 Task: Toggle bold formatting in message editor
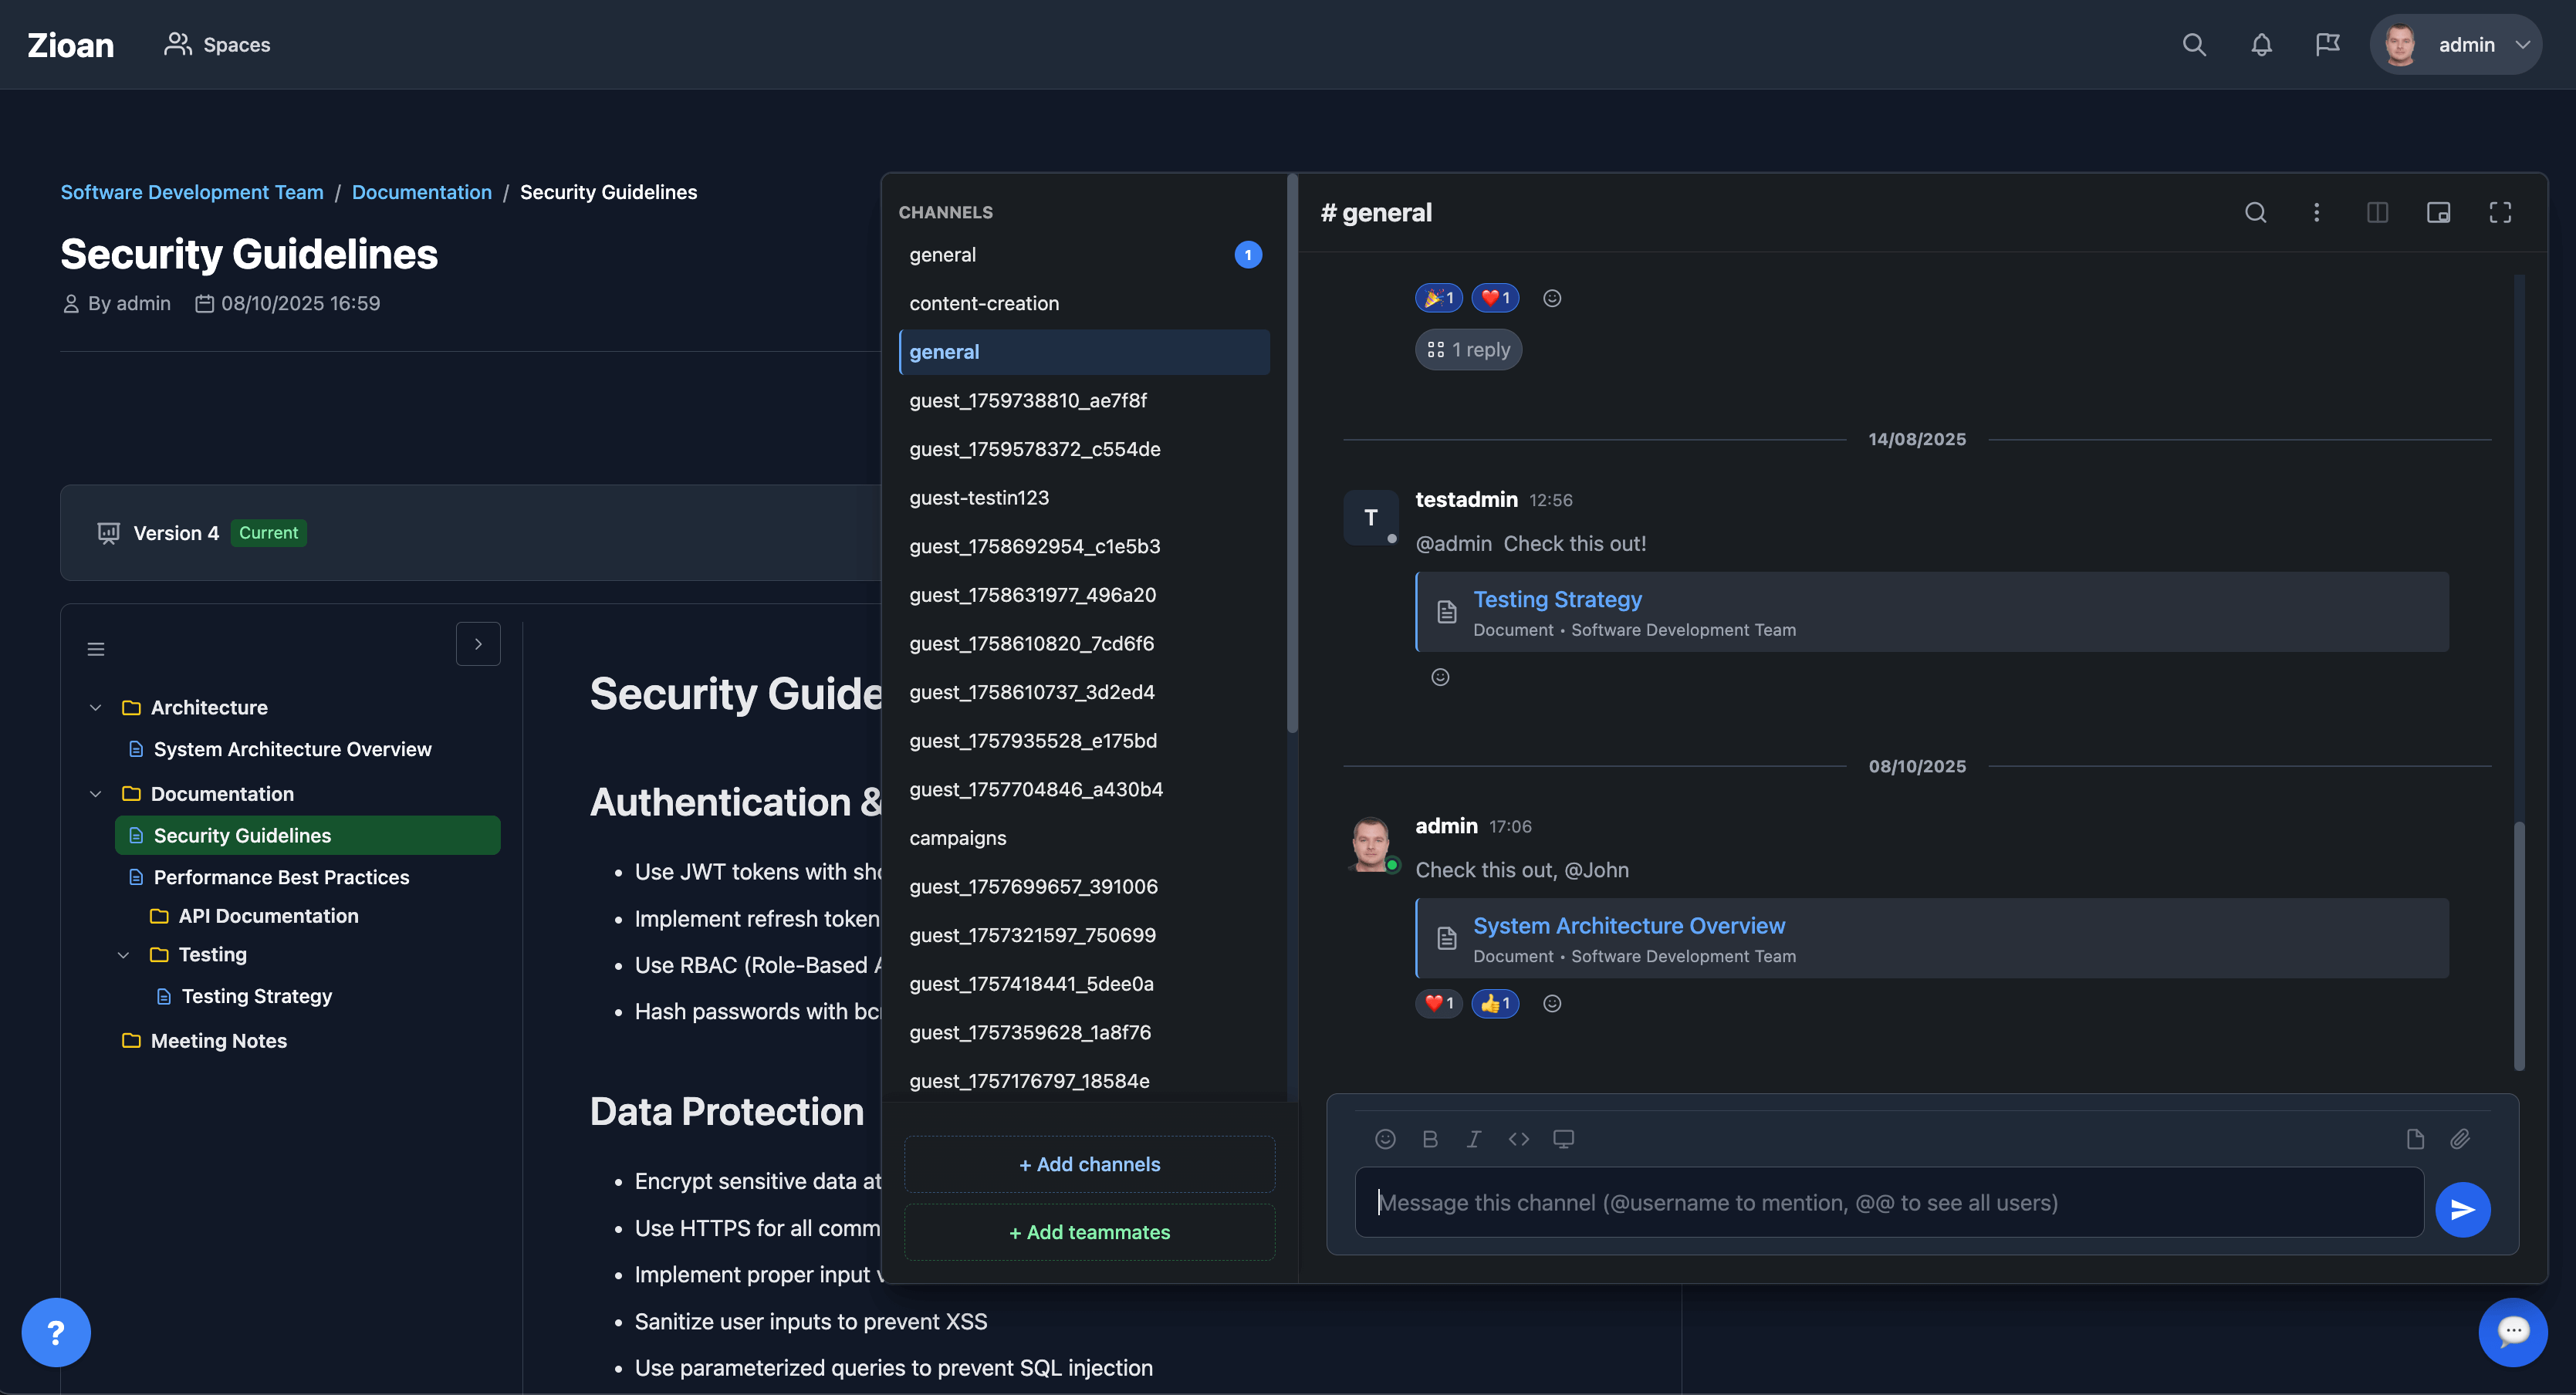click(1430, 1139)
